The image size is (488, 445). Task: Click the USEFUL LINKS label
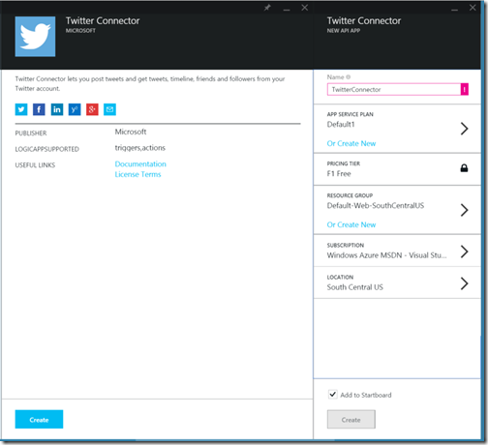coord(35,165)
